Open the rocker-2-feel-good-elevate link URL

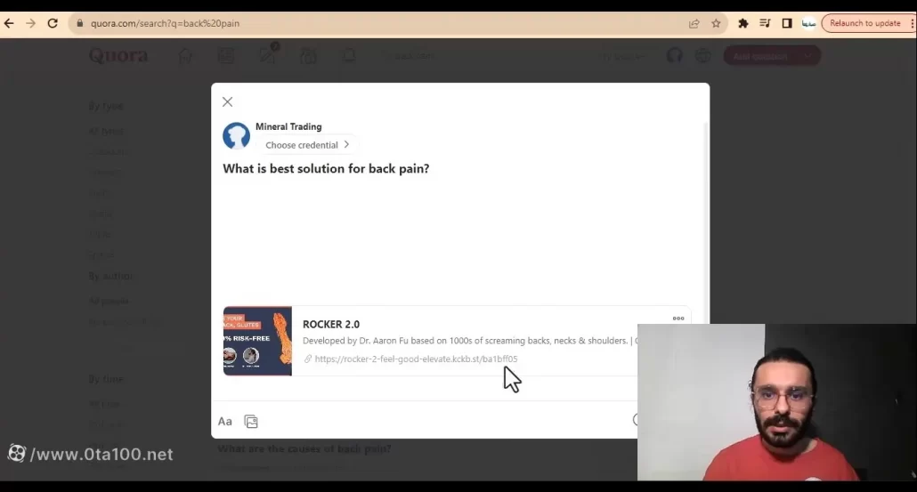tap(416, 359)
